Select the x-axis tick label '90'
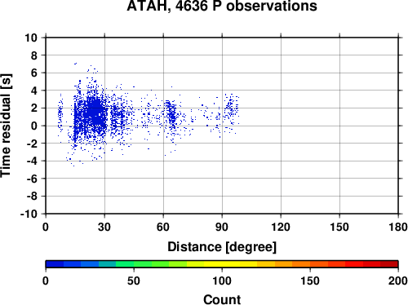408x305 pixels. pyautogui.click(x=222, y=227)
